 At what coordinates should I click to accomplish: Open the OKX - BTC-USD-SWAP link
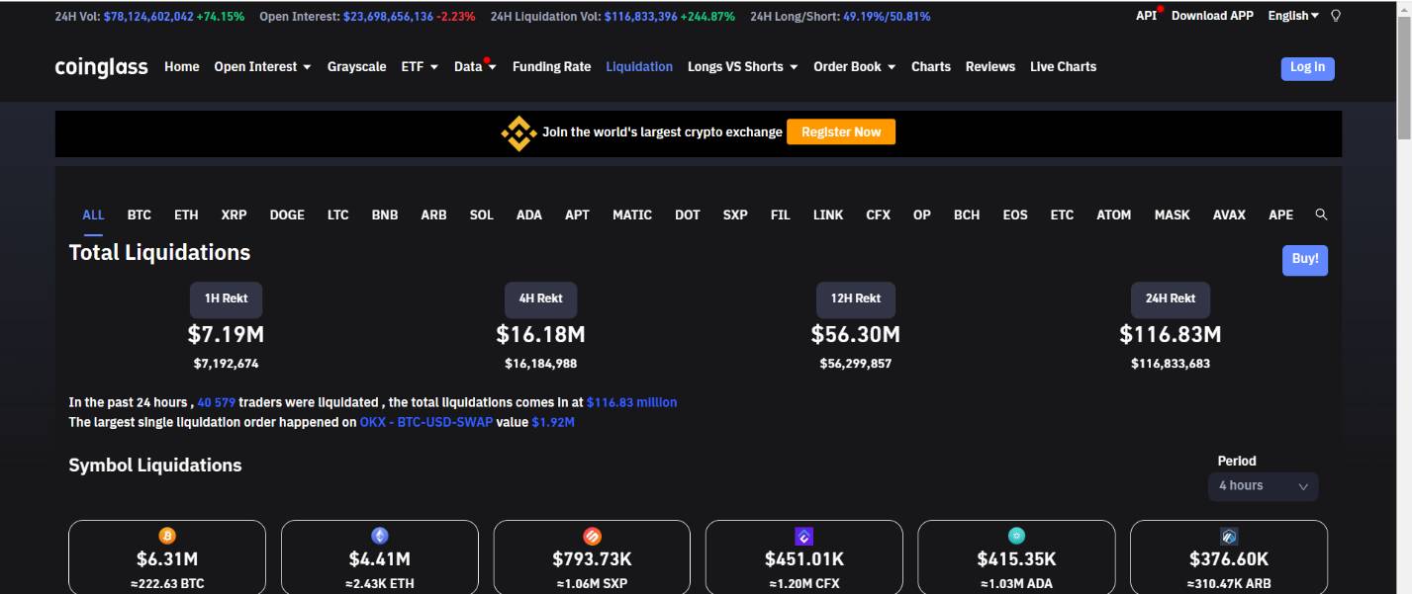426,422
